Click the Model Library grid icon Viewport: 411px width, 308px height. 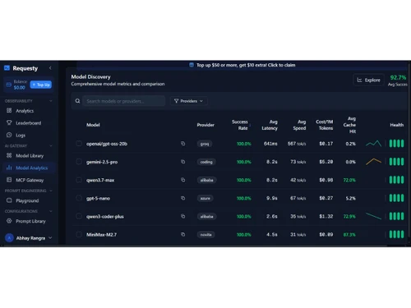9,155
